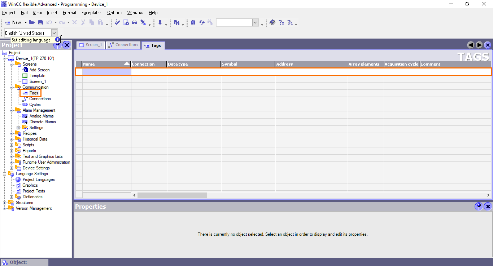Image resolution: width=493 pixels, height=266 pixels.
Task: Save the project with the floppy disk icon
Action: point(40,22)
